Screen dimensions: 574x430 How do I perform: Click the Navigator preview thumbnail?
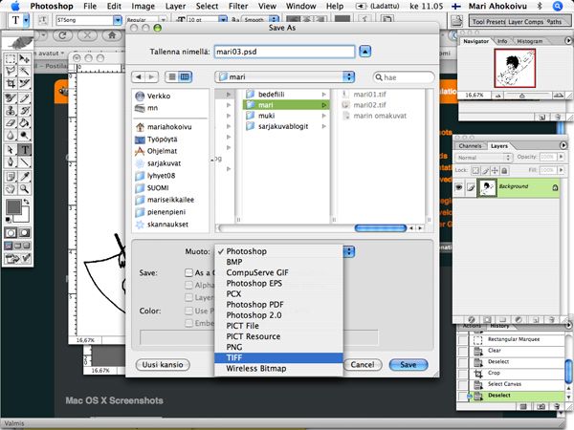point(515,68)
